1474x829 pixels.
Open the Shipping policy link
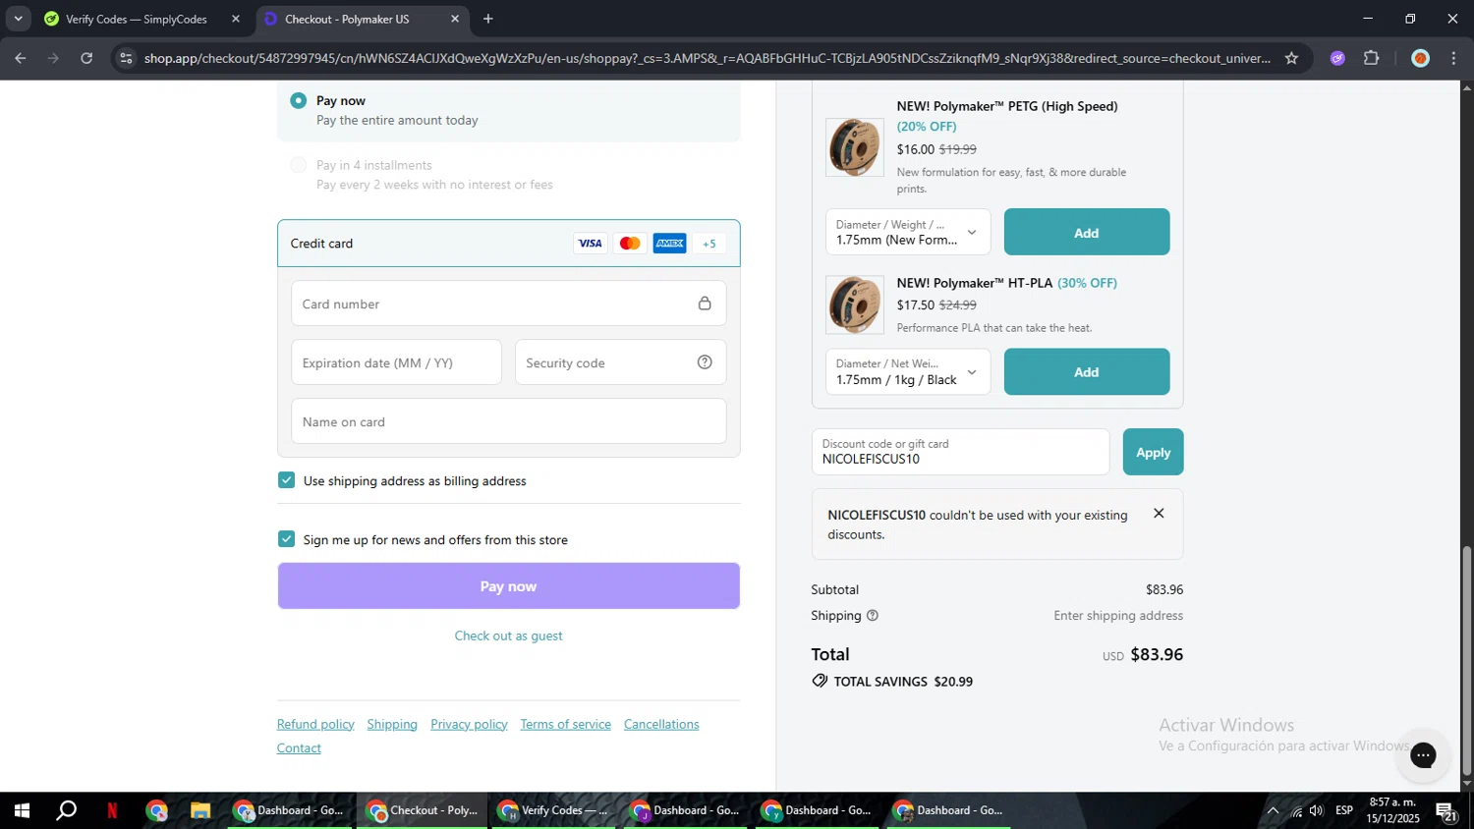392,724
